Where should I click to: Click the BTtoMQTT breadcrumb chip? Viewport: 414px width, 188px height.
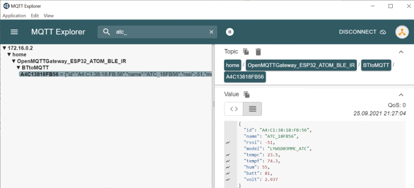376,65
